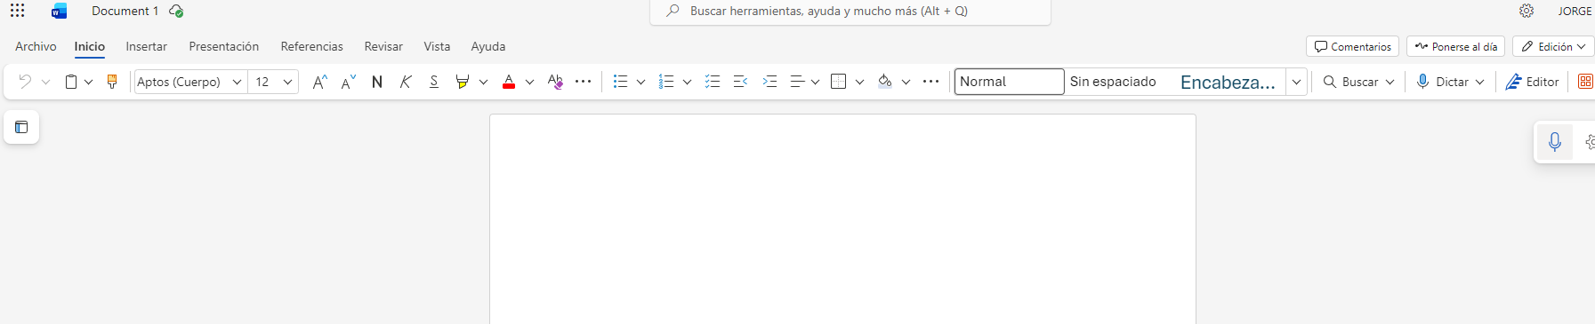The height and width of the screenshot is (324, 1595).
Task: Open the Presentación tab
Action: pyautogui.click(x=224, y=46)
